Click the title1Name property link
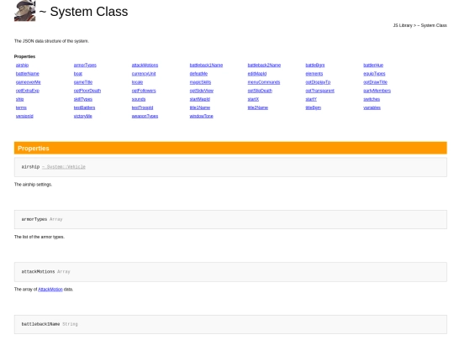The height and width of the screenshot is (340, 454). (x=200, y=107)
